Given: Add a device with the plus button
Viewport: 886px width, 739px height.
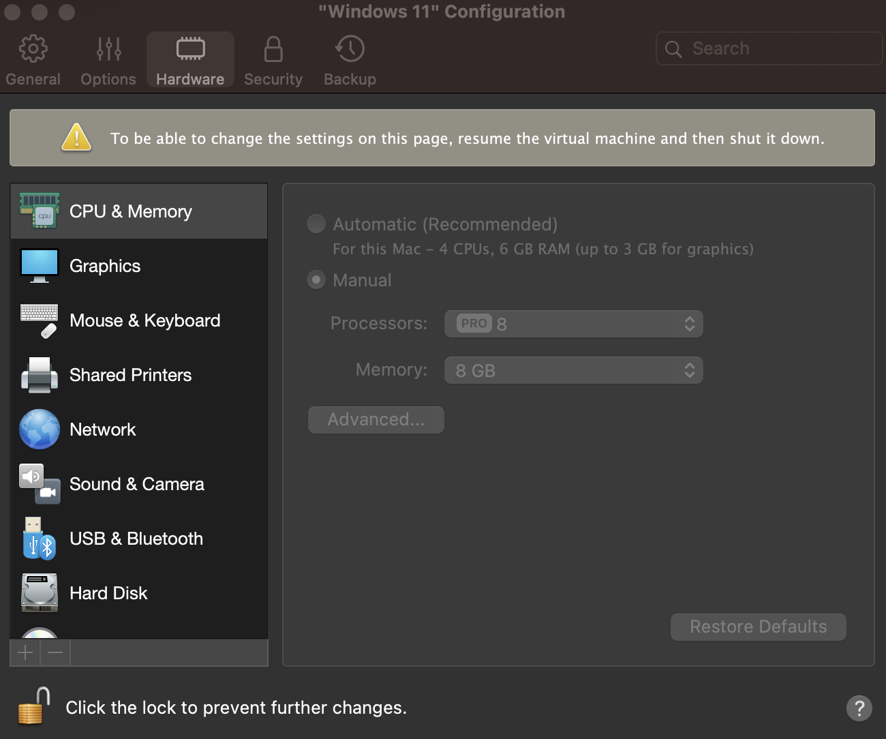Looking at the screenshot, I should tap(25, 652).
